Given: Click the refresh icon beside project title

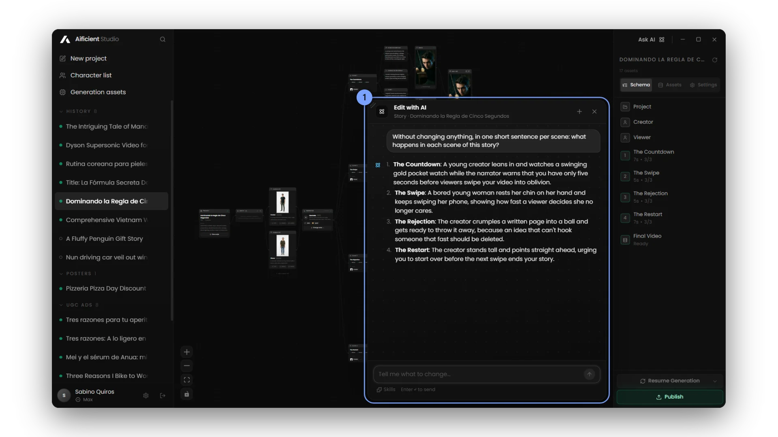Looking at the screenshot, I should pyautogui.click(x=715, y=60).
